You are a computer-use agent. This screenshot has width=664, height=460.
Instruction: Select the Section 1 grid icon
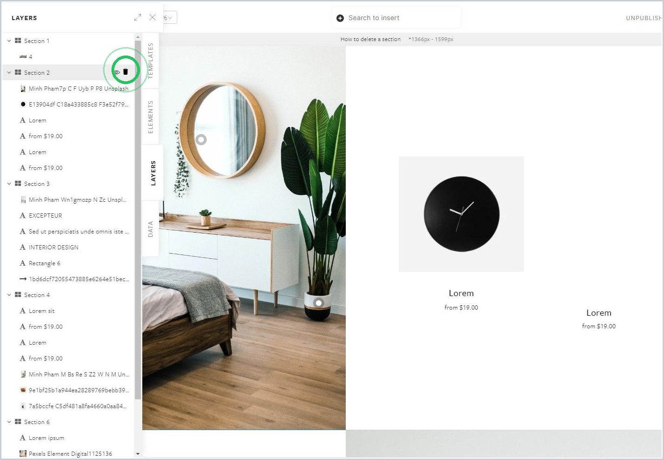[18, 41]
